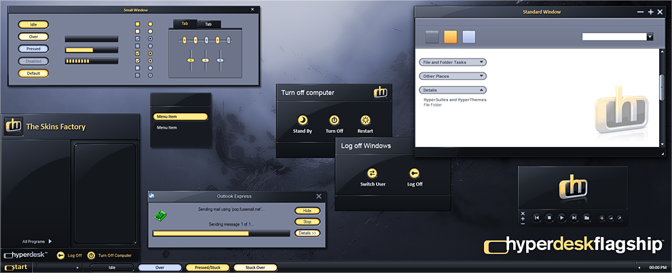
Task: Expand Outlook Express Details >> button
Action: 307,233
